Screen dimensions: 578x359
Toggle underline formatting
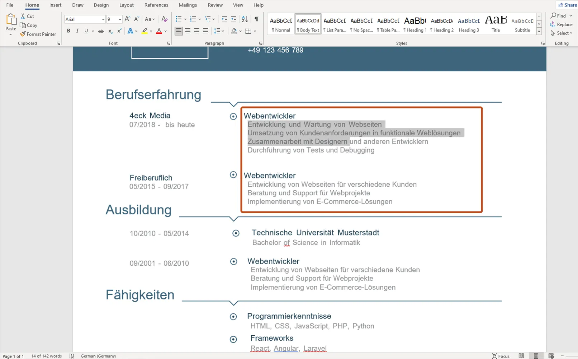[86, 31]
